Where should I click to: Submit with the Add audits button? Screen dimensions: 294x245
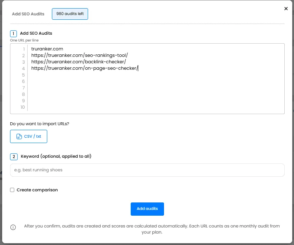click(x=147, y=209)
